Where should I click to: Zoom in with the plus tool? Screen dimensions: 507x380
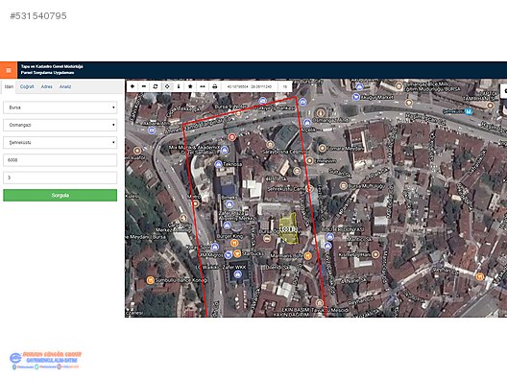[x=133, y=86]
